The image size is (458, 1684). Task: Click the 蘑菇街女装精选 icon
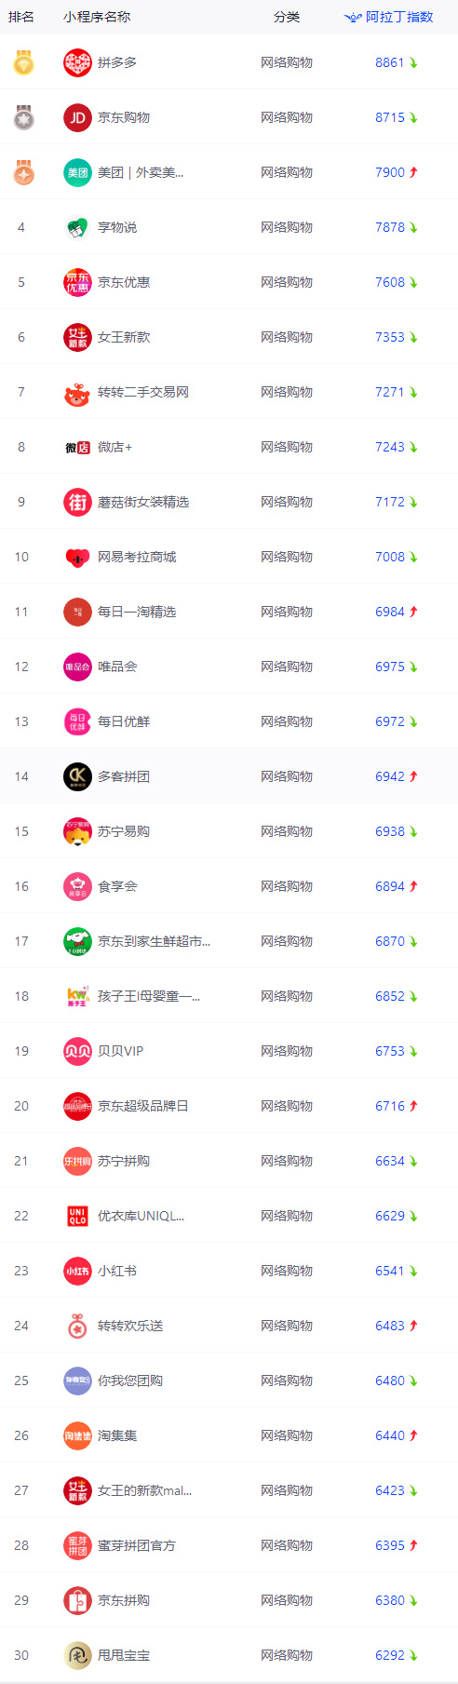[x=77, y=502]
